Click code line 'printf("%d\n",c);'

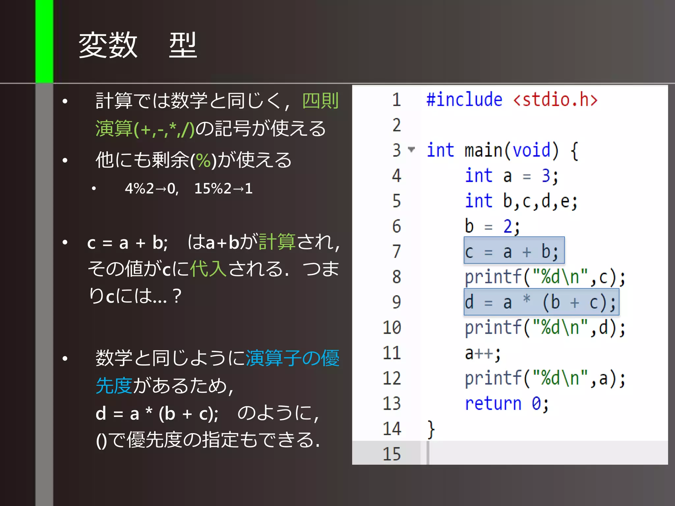[545, 277]
